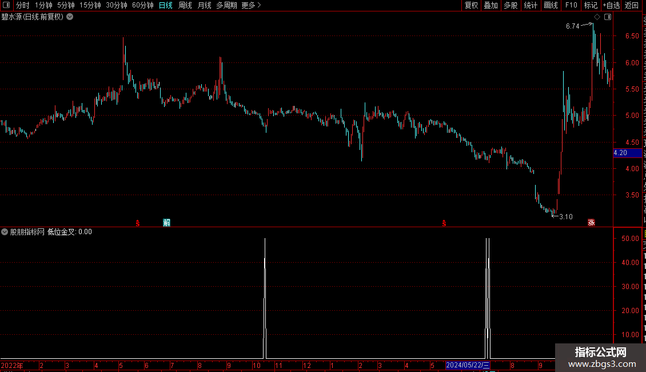Click the diamond icon above the chart
The width and height of the screenshot is (646, 372).
coord(597,17)
